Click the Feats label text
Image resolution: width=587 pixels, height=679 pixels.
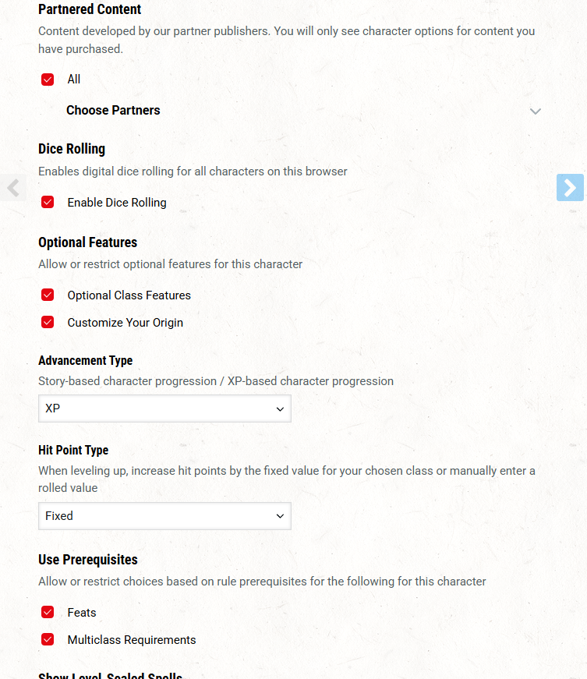[82, 613]
